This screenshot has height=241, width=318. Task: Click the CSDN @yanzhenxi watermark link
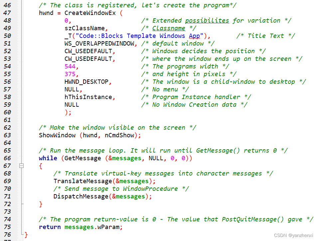[x=294, y=235]
